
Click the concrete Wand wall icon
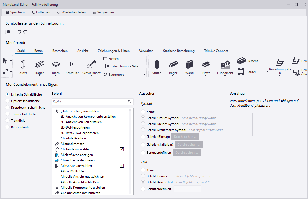[x=189, y=65]
